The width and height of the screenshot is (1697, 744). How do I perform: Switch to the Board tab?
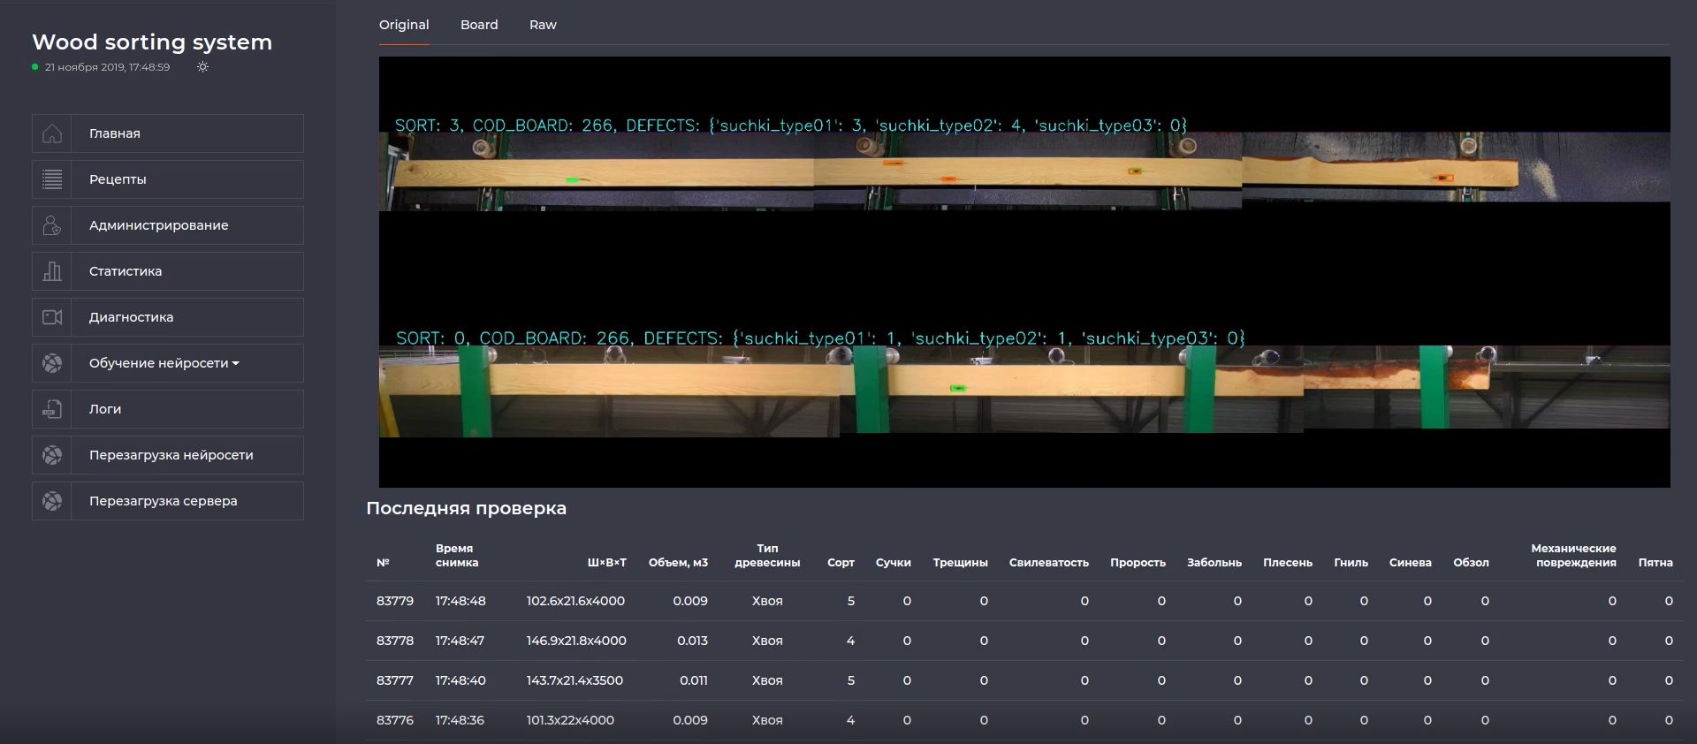(x=479, y=25)
